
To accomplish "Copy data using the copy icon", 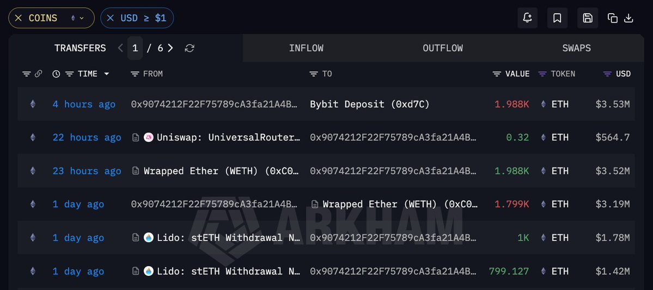I will click(612, 18).
